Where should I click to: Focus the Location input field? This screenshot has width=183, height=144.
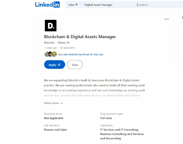(158, 5)
